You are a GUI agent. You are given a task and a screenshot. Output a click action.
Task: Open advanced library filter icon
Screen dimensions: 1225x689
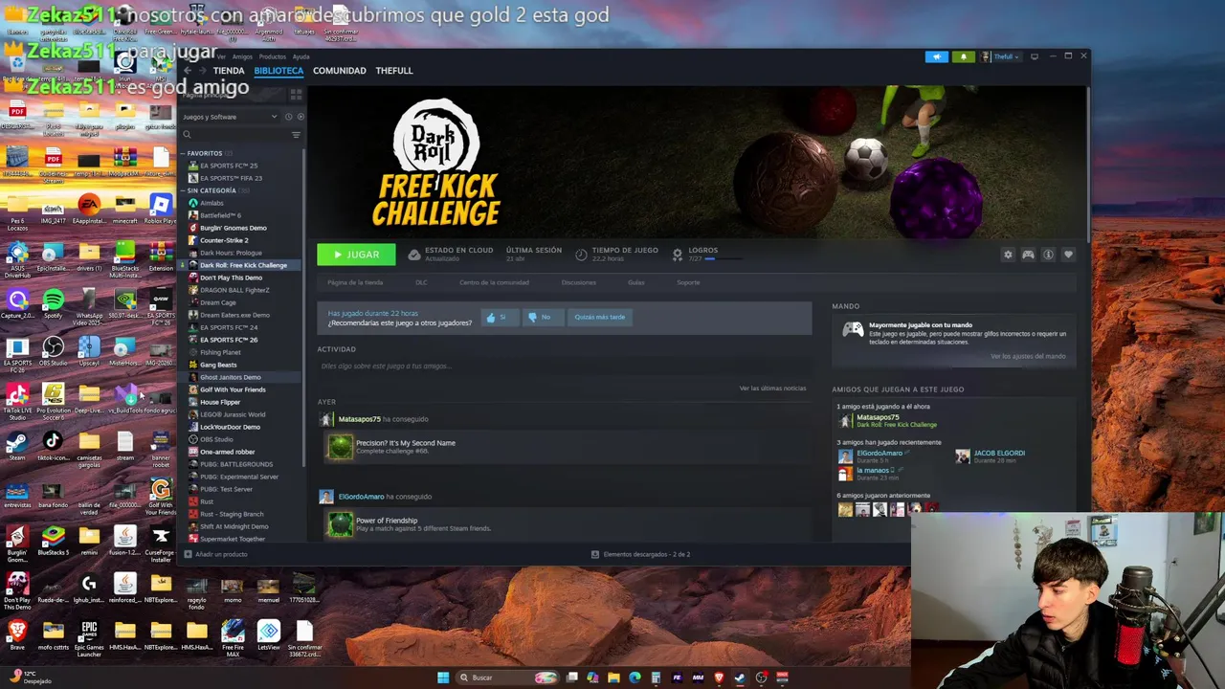pos(296,135)
